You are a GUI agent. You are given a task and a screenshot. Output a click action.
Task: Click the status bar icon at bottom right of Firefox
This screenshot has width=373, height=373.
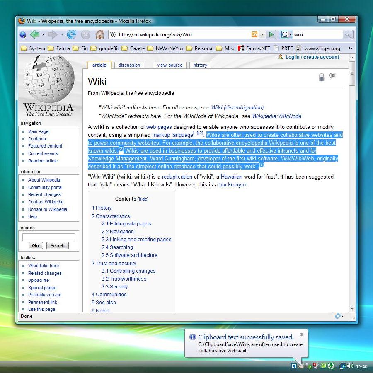coord(338,316)
